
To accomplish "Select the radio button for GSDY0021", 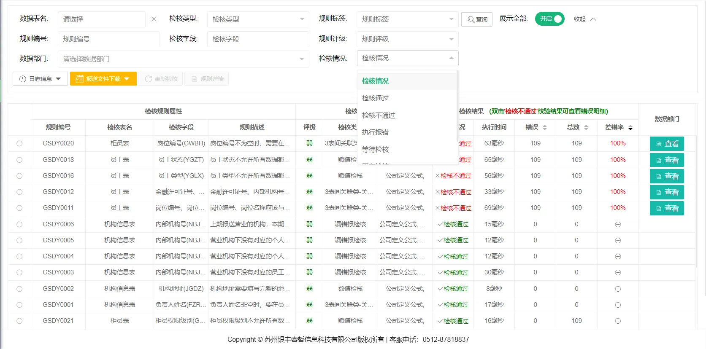I will point(19,321).
